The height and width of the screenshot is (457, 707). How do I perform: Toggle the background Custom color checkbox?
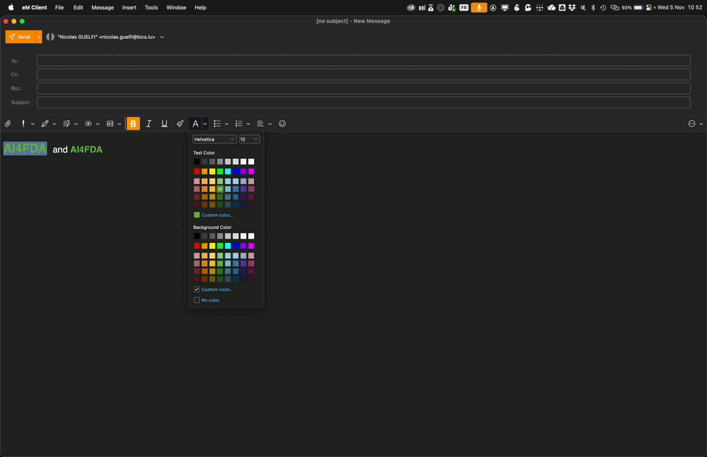coord(197,289)
